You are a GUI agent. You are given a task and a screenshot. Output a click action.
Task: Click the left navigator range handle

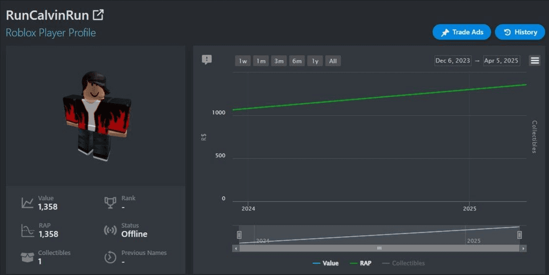(x=239, y=235)
